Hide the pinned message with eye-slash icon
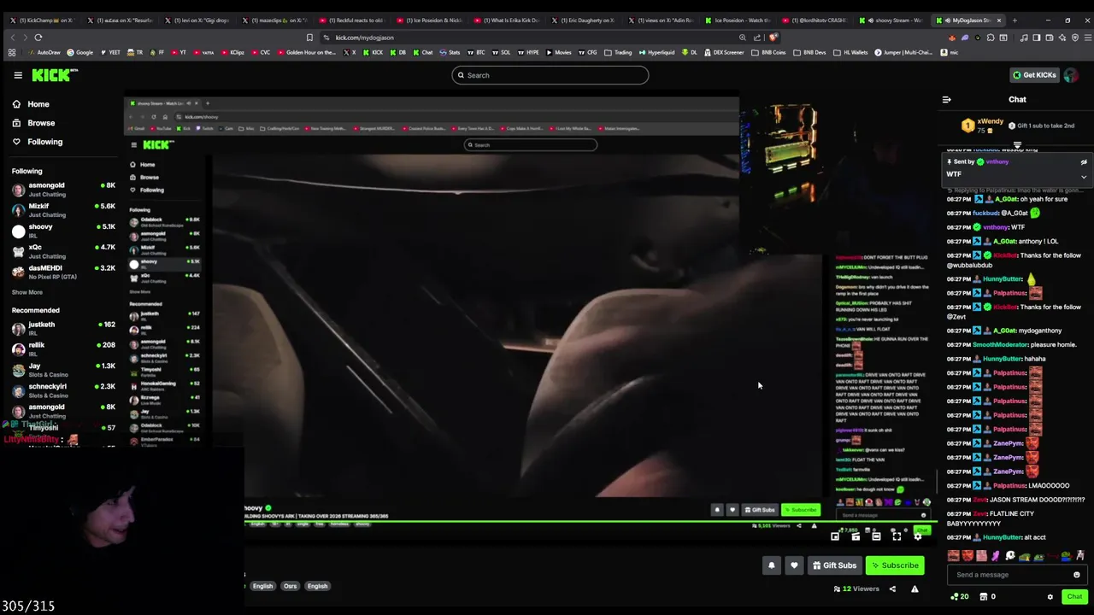1094x615 pixels. pyautogui.click(x=1084, y=161)
